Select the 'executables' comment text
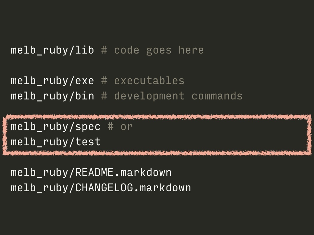The height and width of the screenshot is (235, 314). pos(149,81)
